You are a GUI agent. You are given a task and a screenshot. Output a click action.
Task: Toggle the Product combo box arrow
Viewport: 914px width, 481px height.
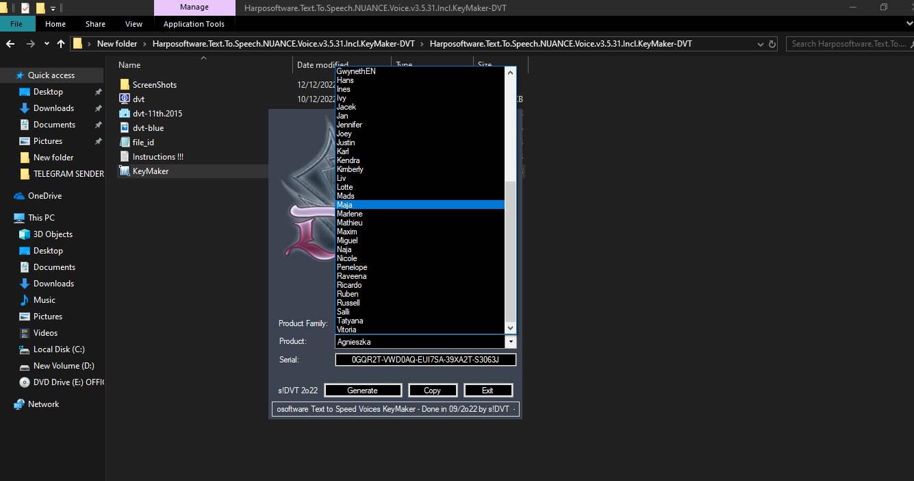510,341
